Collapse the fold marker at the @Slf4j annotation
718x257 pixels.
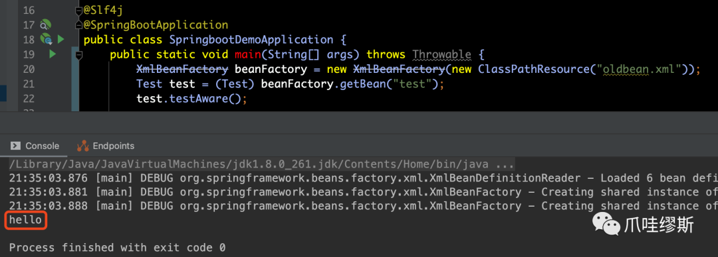(79, 10)
